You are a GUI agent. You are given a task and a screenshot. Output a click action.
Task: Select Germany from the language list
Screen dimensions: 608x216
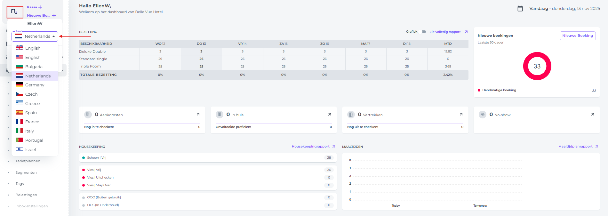pos(35,85)
